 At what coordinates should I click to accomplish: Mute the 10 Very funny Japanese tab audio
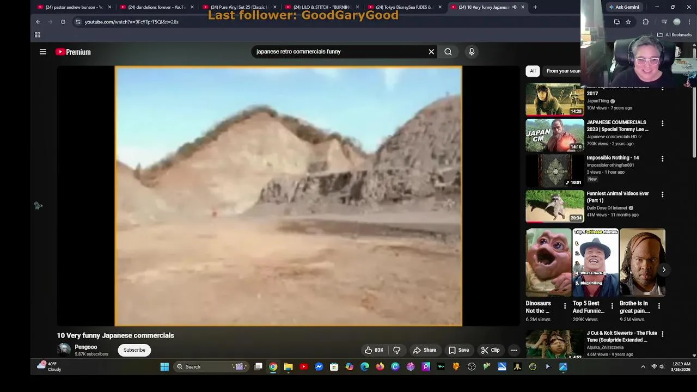[x=514, y=7]
